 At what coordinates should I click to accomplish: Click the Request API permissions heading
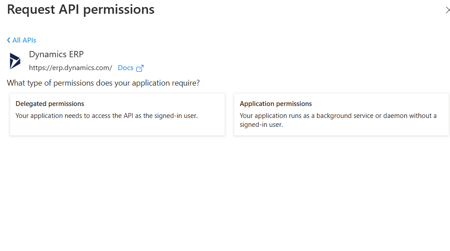81,9
